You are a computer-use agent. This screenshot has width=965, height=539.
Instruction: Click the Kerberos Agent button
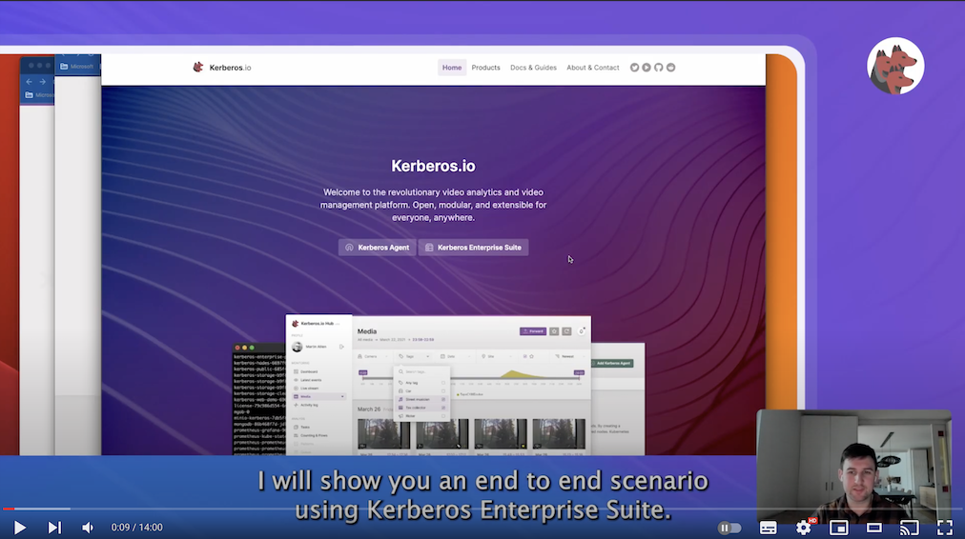tap(377, 248)
